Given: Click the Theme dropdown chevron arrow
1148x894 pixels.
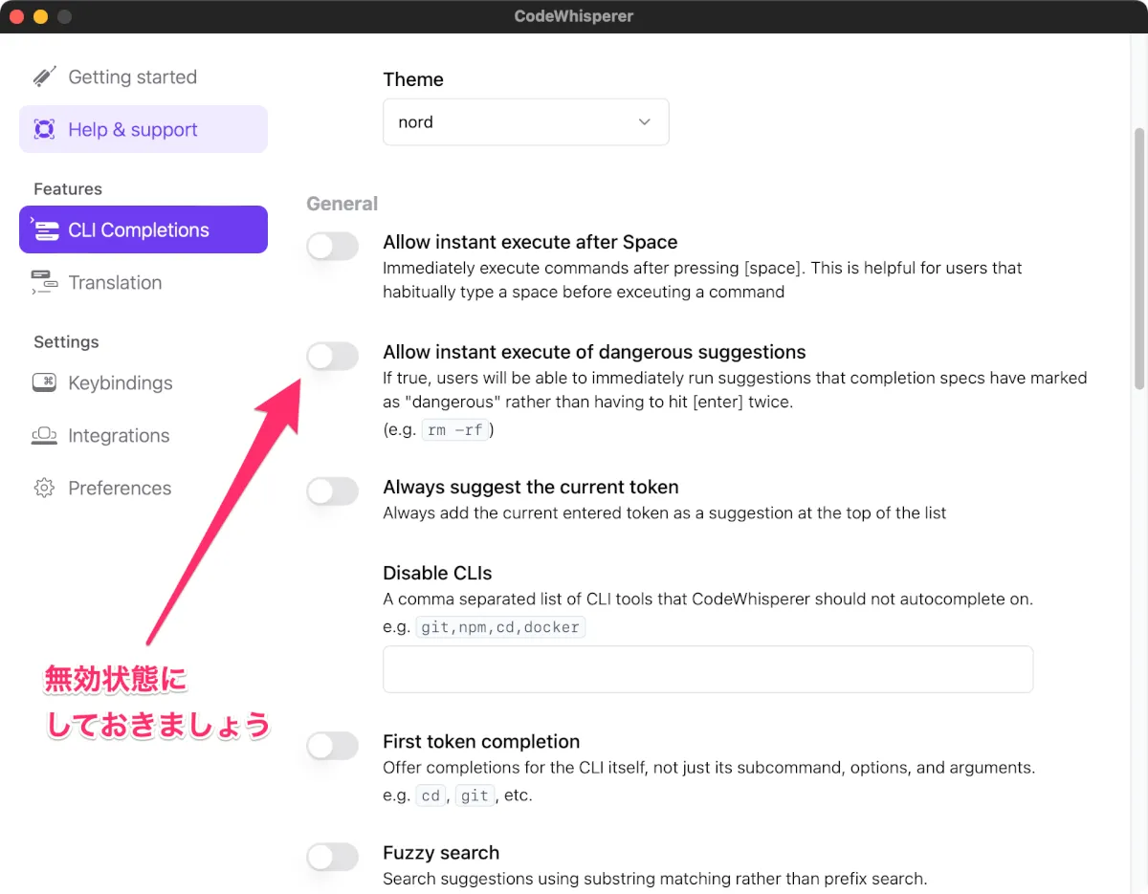Looking at the screenshot, I should [644, 122].
